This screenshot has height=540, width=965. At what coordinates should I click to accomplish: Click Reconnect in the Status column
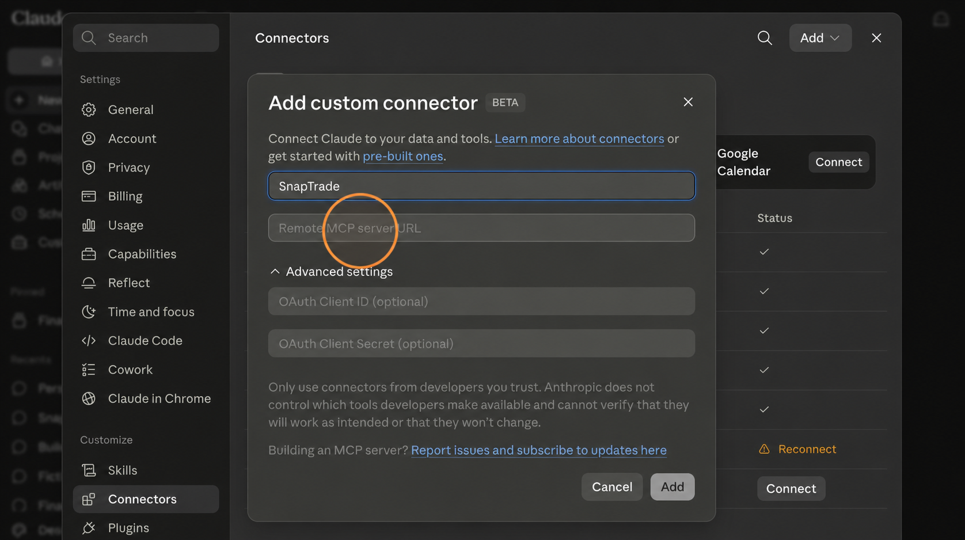click(807, 449)
